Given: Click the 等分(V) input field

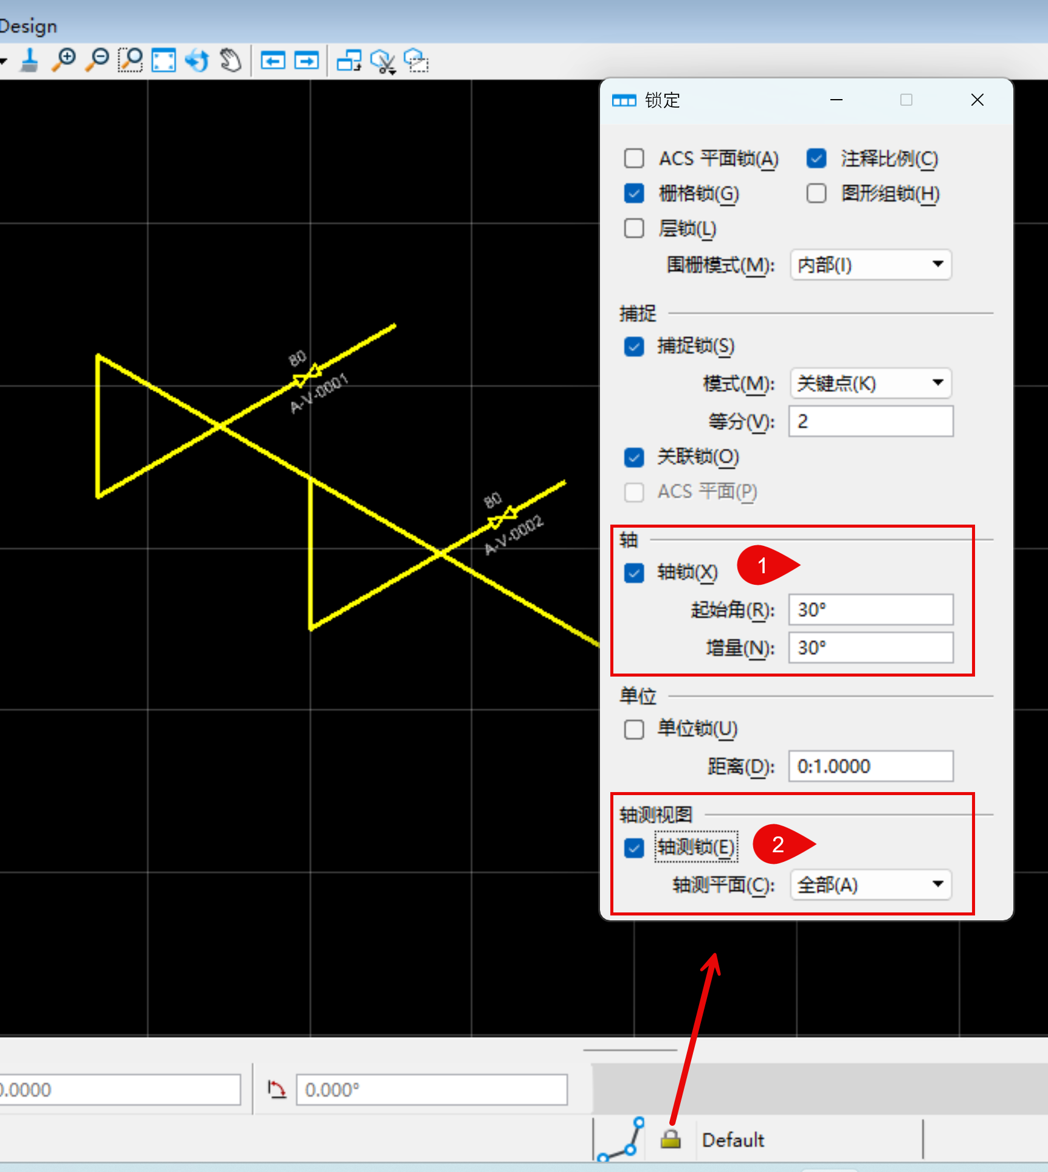Looking at the screenshot, I should click(870, 421).
